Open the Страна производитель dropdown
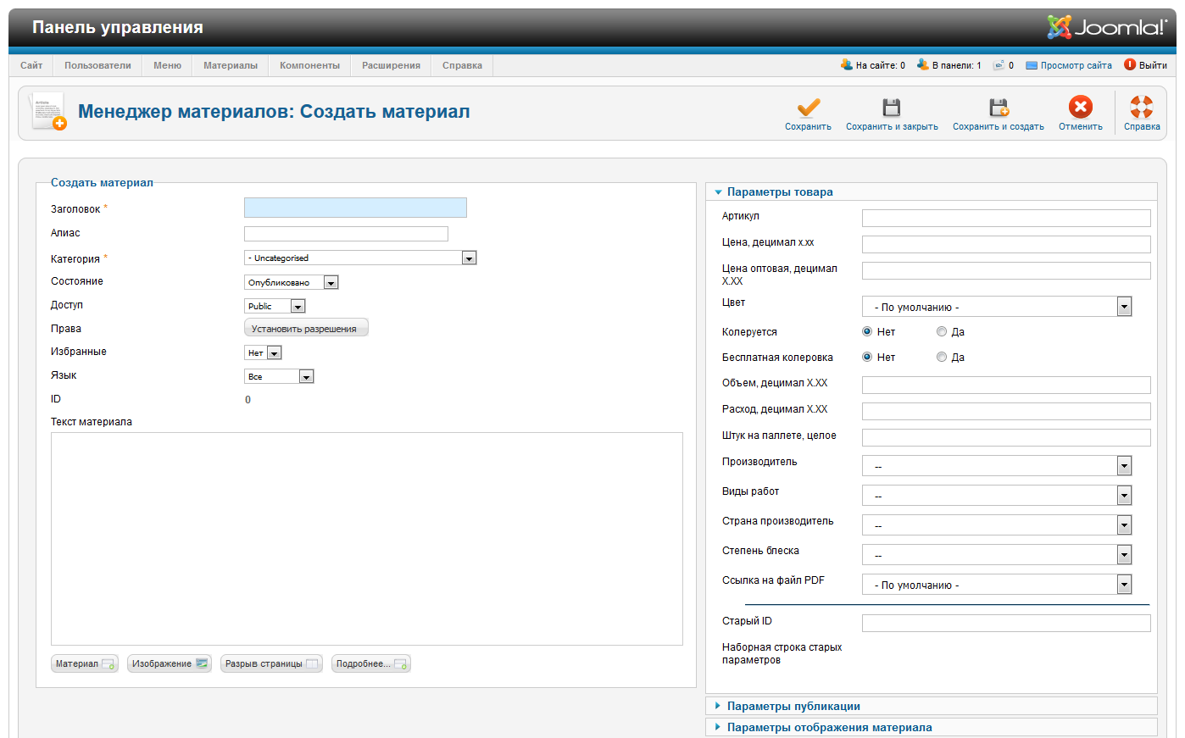The width and height of the screenshot is (1185, 738). point(997,525)
